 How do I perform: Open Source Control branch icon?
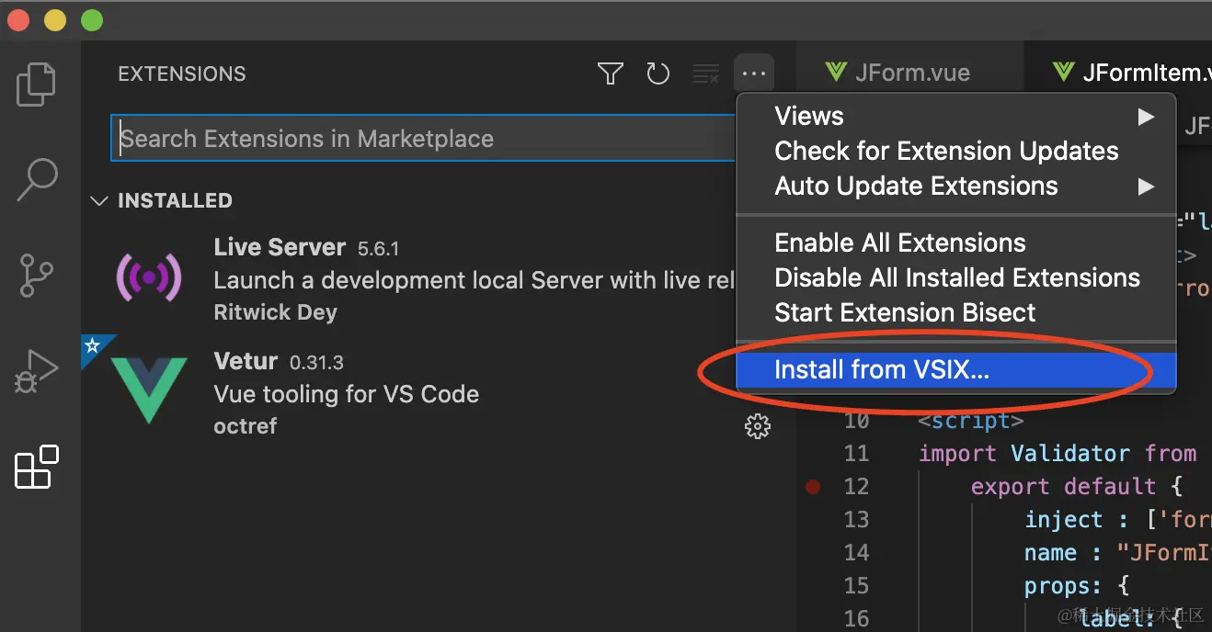click(x=38, y=276)
